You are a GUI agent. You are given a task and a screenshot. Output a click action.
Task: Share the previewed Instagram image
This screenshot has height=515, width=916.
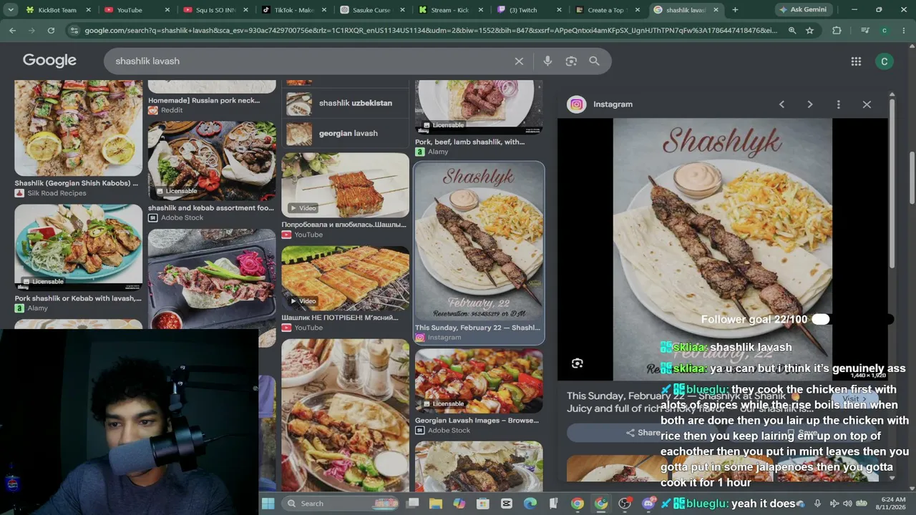(x=644, y=433)
